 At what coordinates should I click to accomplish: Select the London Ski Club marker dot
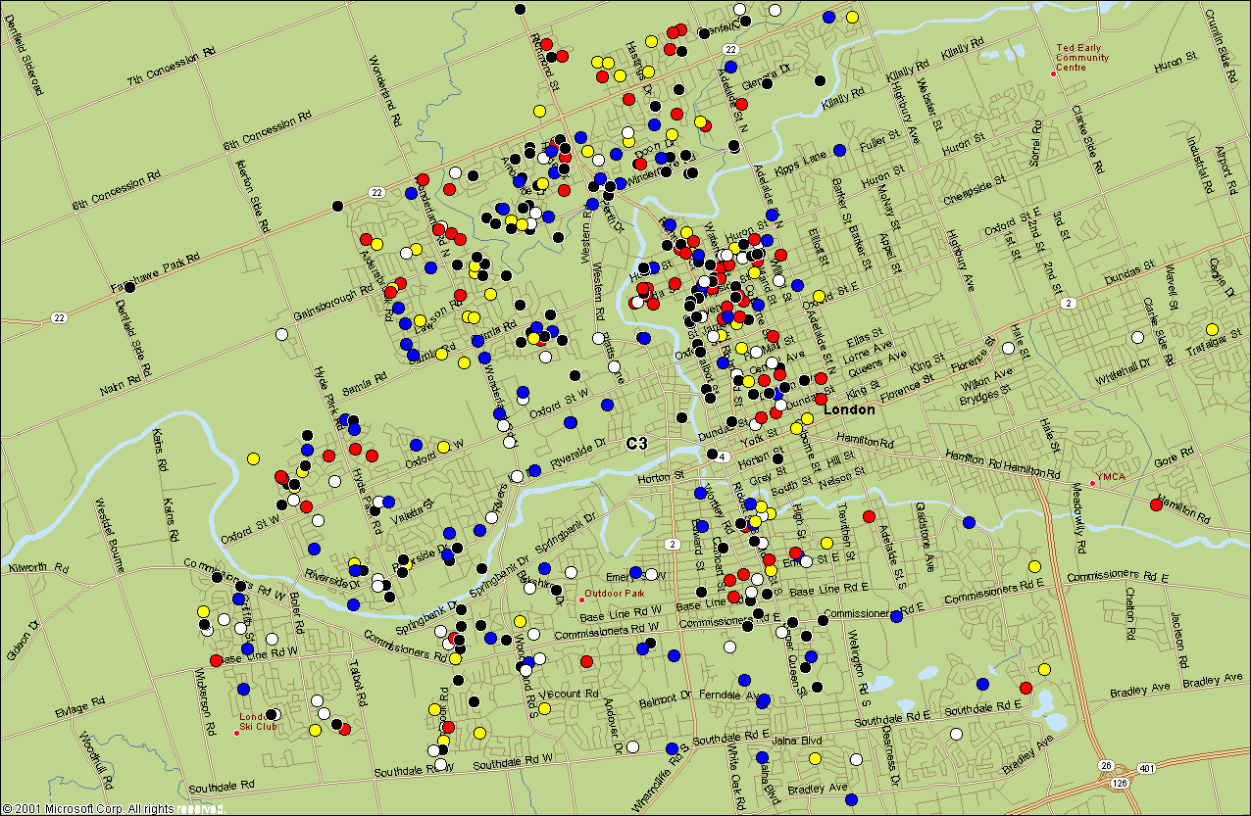click(x=235, y=732)
